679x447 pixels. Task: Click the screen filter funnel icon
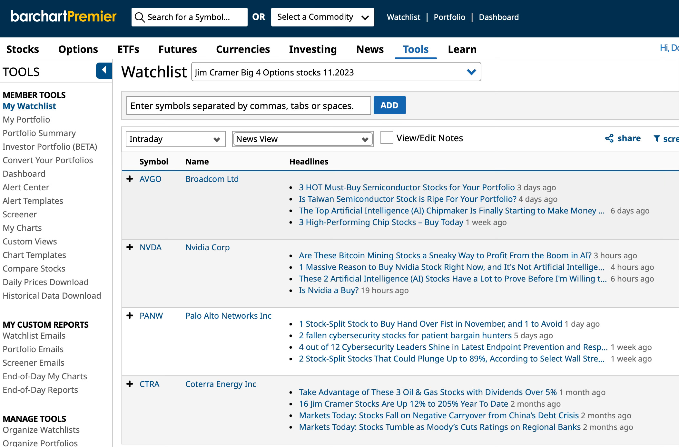pos(657,138)
